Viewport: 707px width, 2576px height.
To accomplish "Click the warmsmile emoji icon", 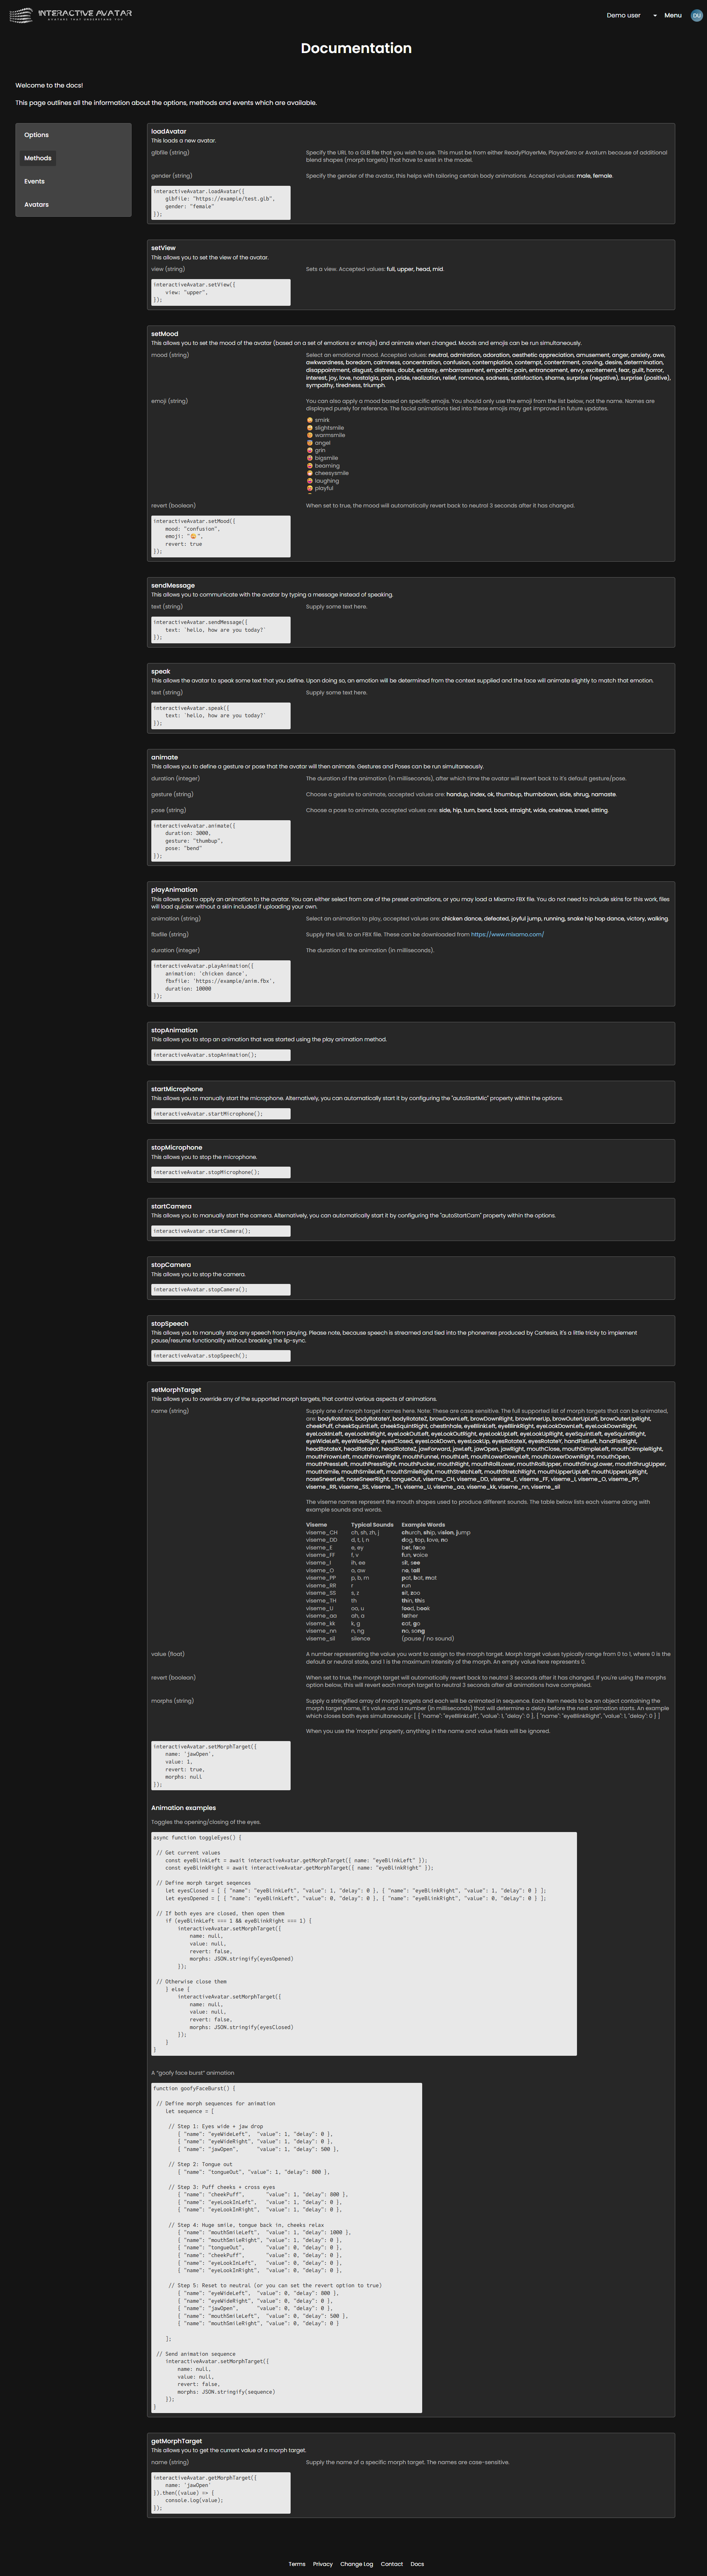I will point(310,435).
